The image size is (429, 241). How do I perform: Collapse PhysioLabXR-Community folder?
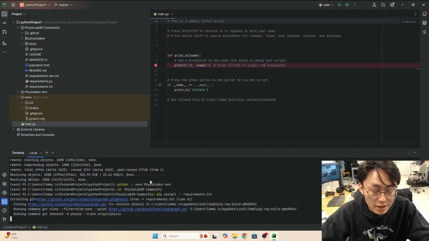click(18, 28)
